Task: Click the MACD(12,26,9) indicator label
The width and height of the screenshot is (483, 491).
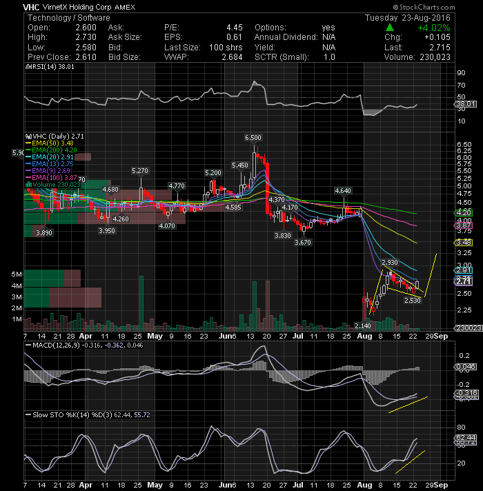Action: (x=56, y=345)
